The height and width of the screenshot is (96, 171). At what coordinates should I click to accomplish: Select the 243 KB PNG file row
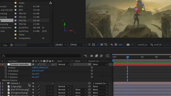[25, 21]
